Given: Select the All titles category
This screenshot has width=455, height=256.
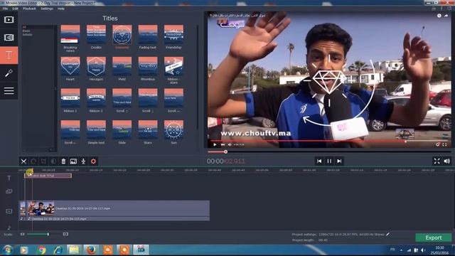Looking at the screenshot, I should [24, 27].
